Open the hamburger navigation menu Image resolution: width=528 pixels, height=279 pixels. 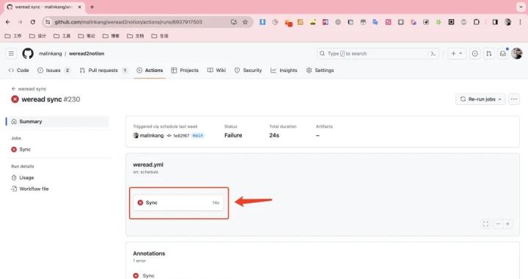tap(11, 54)
